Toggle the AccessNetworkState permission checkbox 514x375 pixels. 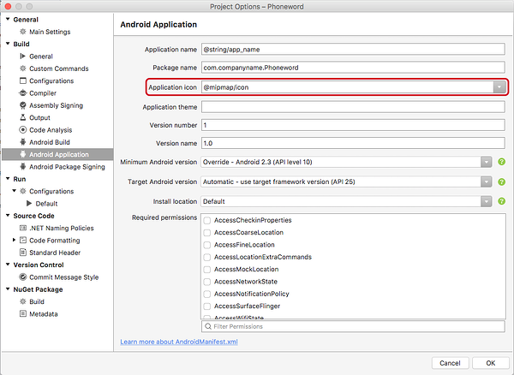tap(208, 282)
